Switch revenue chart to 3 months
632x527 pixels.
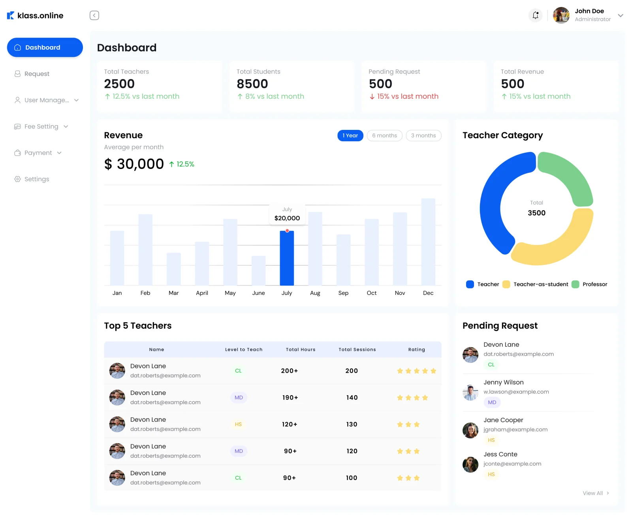[x=423, y=135]
